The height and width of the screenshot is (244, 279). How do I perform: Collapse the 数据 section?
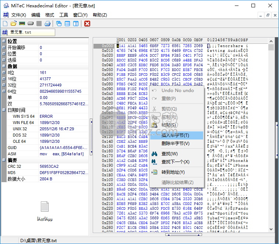coord(4,66)
